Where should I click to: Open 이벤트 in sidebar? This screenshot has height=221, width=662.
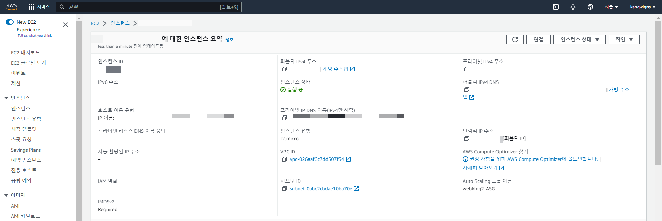[18, 73]
